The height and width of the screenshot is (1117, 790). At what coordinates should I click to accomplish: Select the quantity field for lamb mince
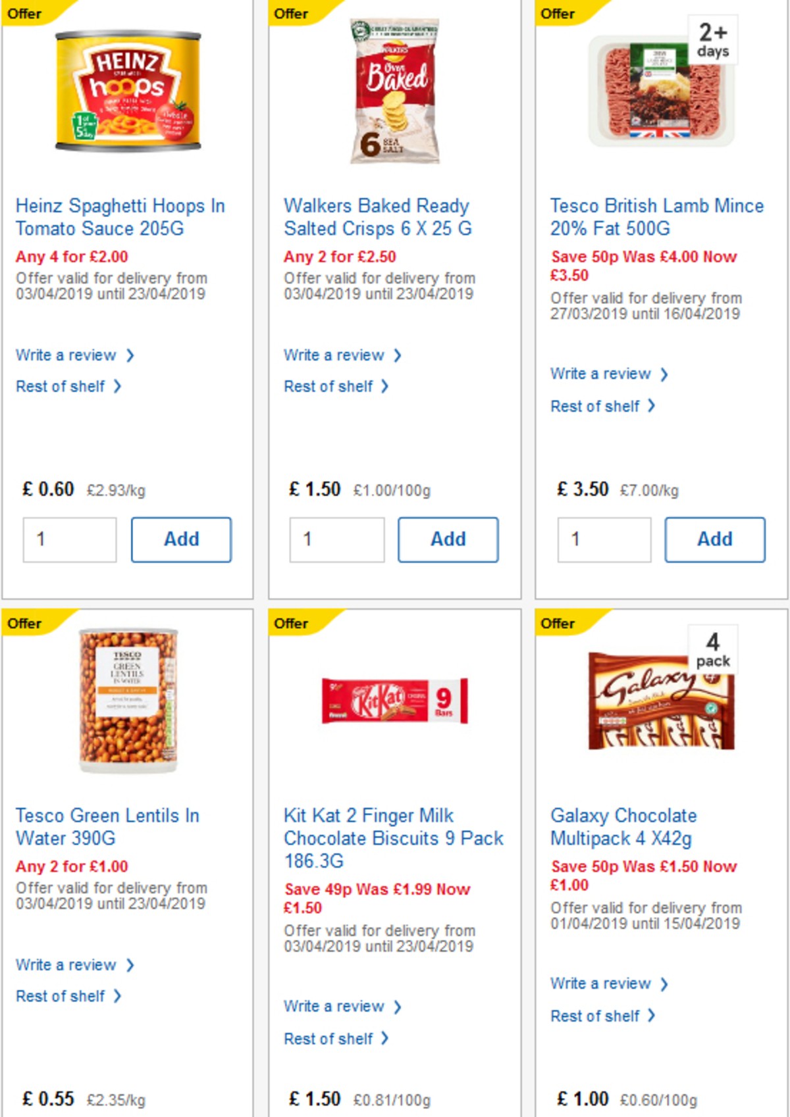click(x=603, y=539)
